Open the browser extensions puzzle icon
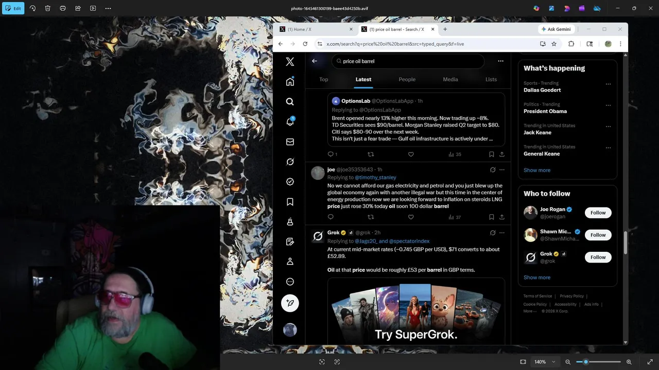Image resolution: width=659 pixels, height=370 pixels. [x=571, y=44]
